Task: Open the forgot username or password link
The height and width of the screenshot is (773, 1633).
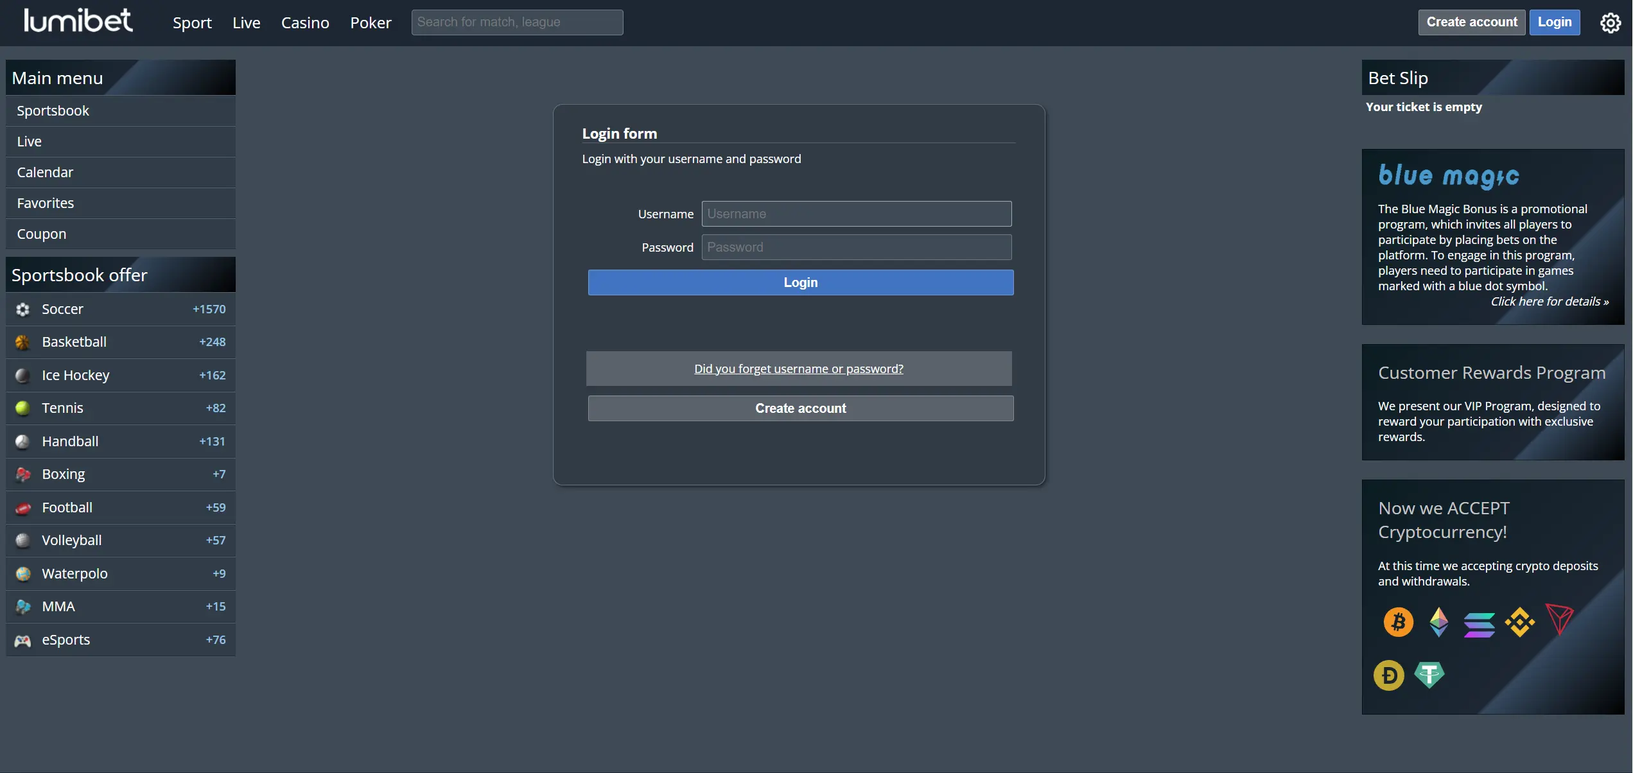Action: pos(798,369)
